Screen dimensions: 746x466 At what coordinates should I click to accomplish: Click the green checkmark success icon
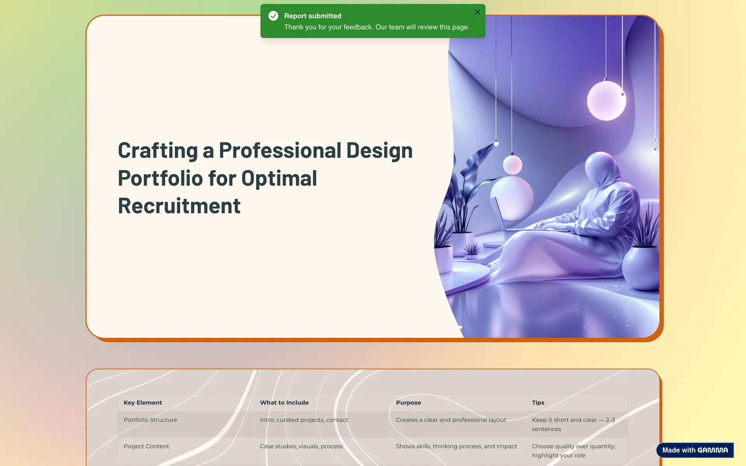point(274,16)
